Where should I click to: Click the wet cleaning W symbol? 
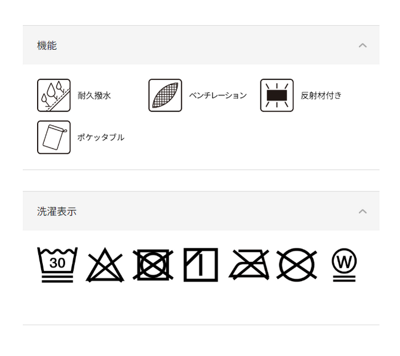[x=345, y=265]
